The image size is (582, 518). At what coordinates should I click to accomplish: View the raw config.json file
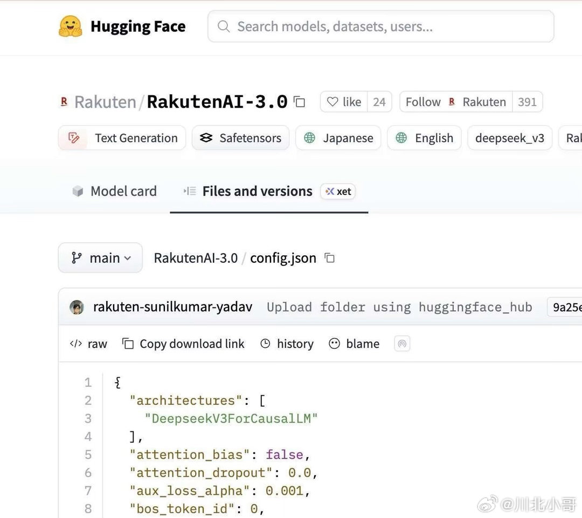(x=89, y=344)
